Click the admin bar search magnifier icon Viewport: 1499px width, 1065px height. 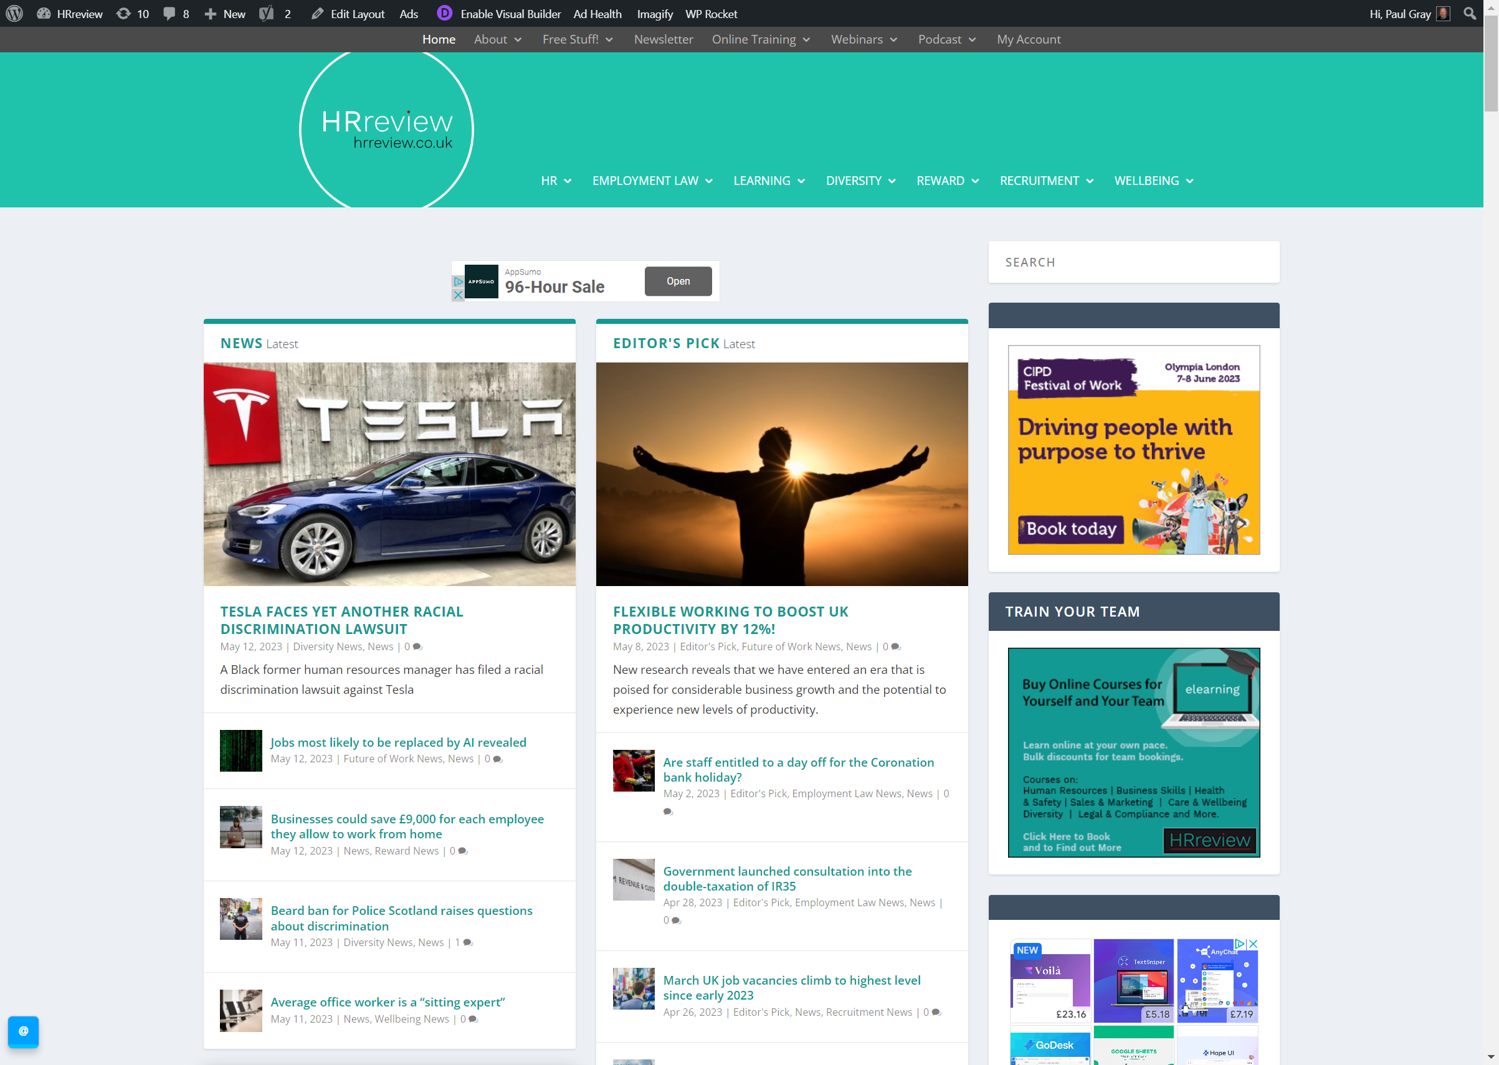[x=1470, y=13]
